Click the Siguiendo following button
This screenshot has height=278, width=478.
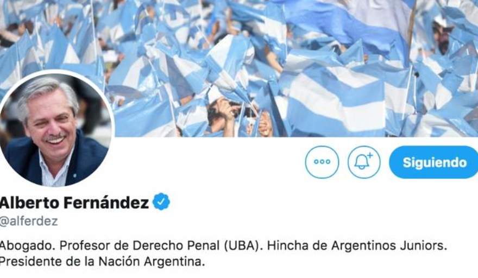pos(433,162)
